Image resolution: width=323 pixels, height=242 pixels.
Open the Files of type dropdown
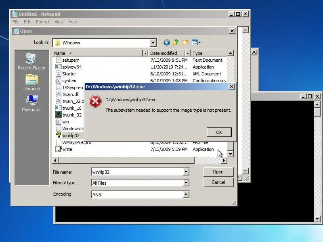pos(186,183)
